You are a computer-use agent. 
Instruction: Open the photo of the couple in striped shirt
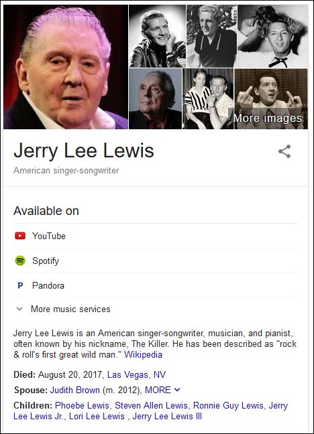[x=208, y=99]
